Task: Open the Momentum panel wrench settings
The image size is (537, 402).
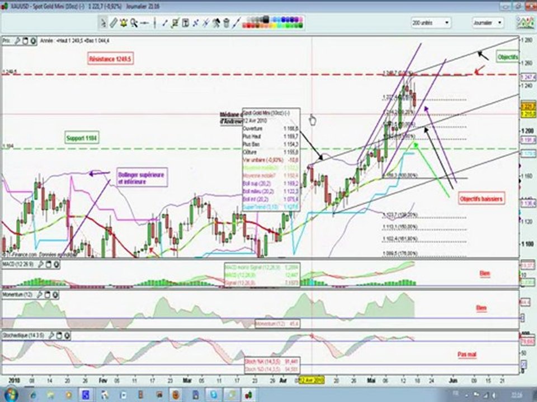Action: pyautogui.click(x=40, y=295)
